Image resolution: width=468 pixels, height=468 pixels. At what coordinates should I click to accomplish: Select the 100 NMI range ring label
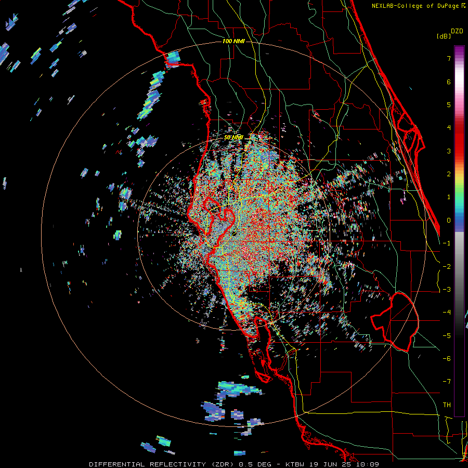coord(233,41)
